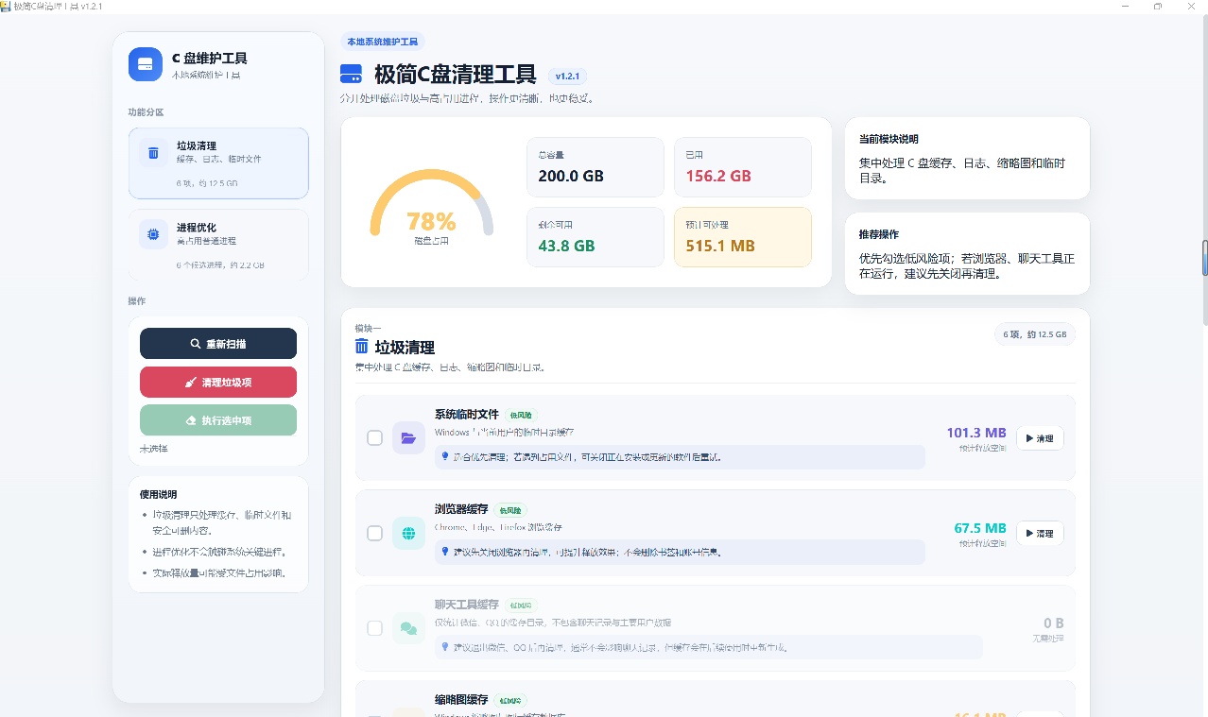Viewport: 1208px width, 717px height.
Task: Click the 使用说明 heading in sidebar
Action: tap(158, 494)
